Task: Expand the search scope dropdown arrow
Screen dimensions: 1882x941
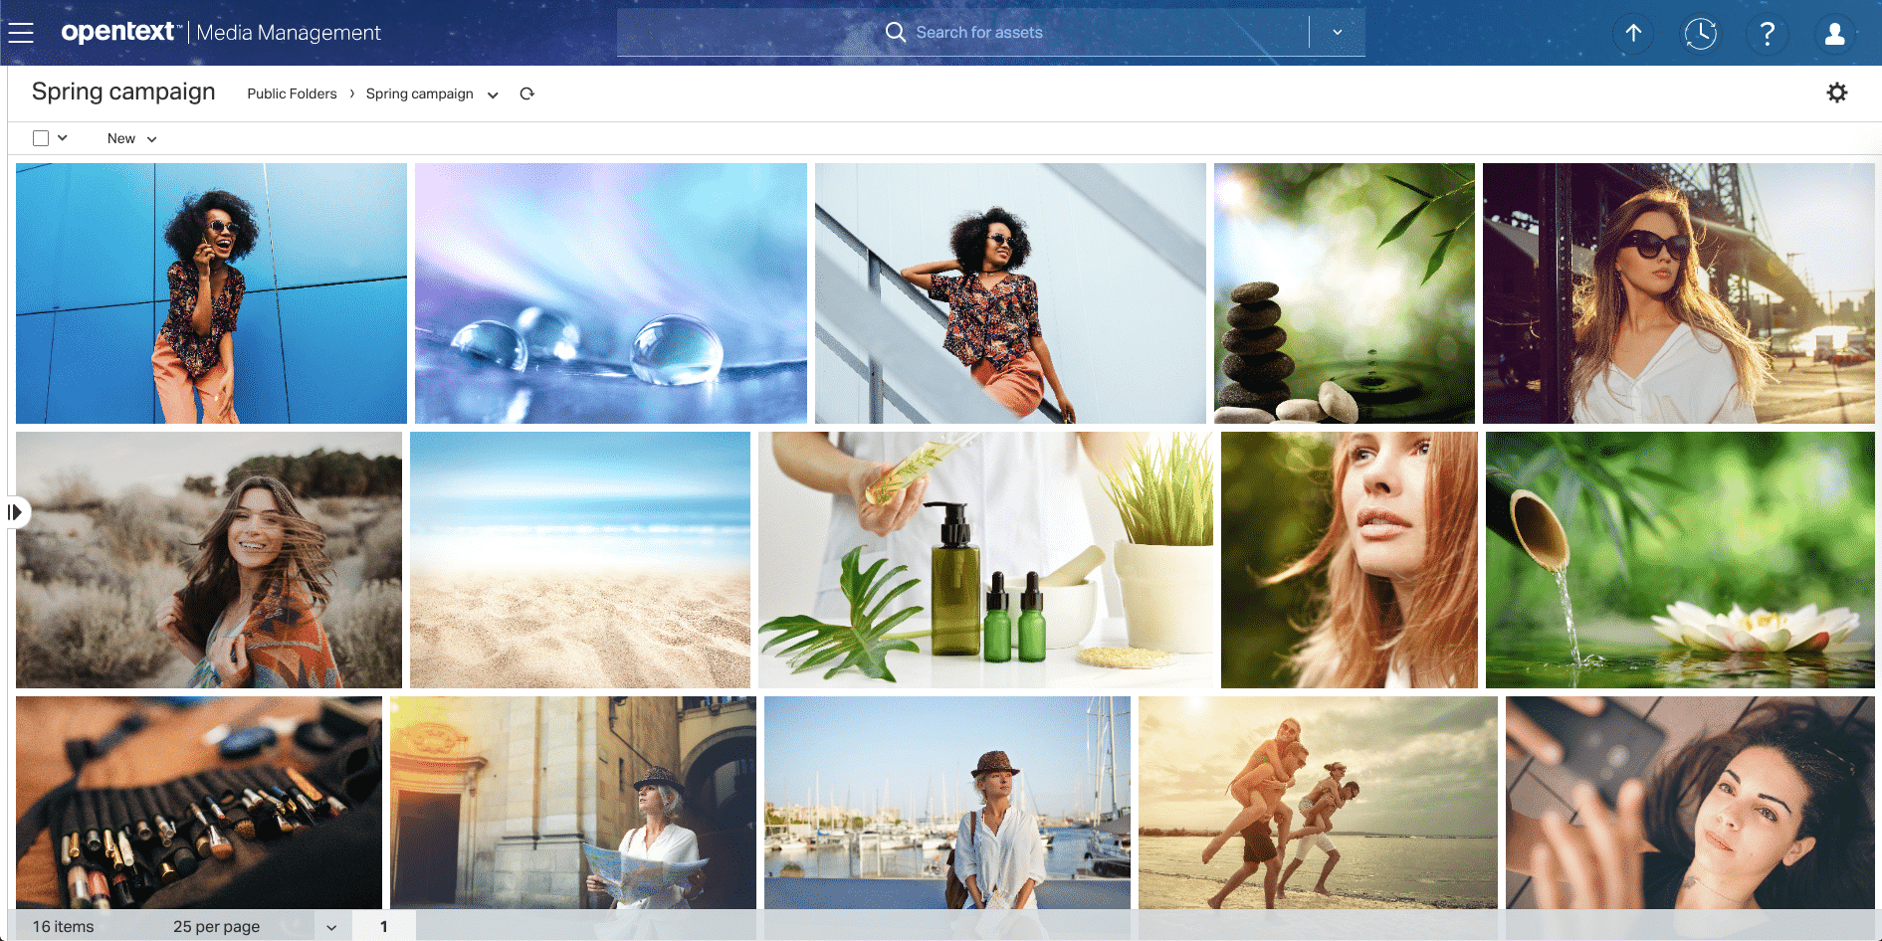Action: click(1338, 32)
